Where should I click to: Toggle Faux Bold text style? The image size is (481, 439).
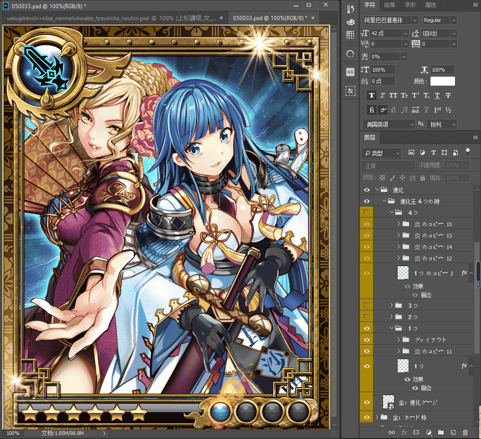point(372,95)
